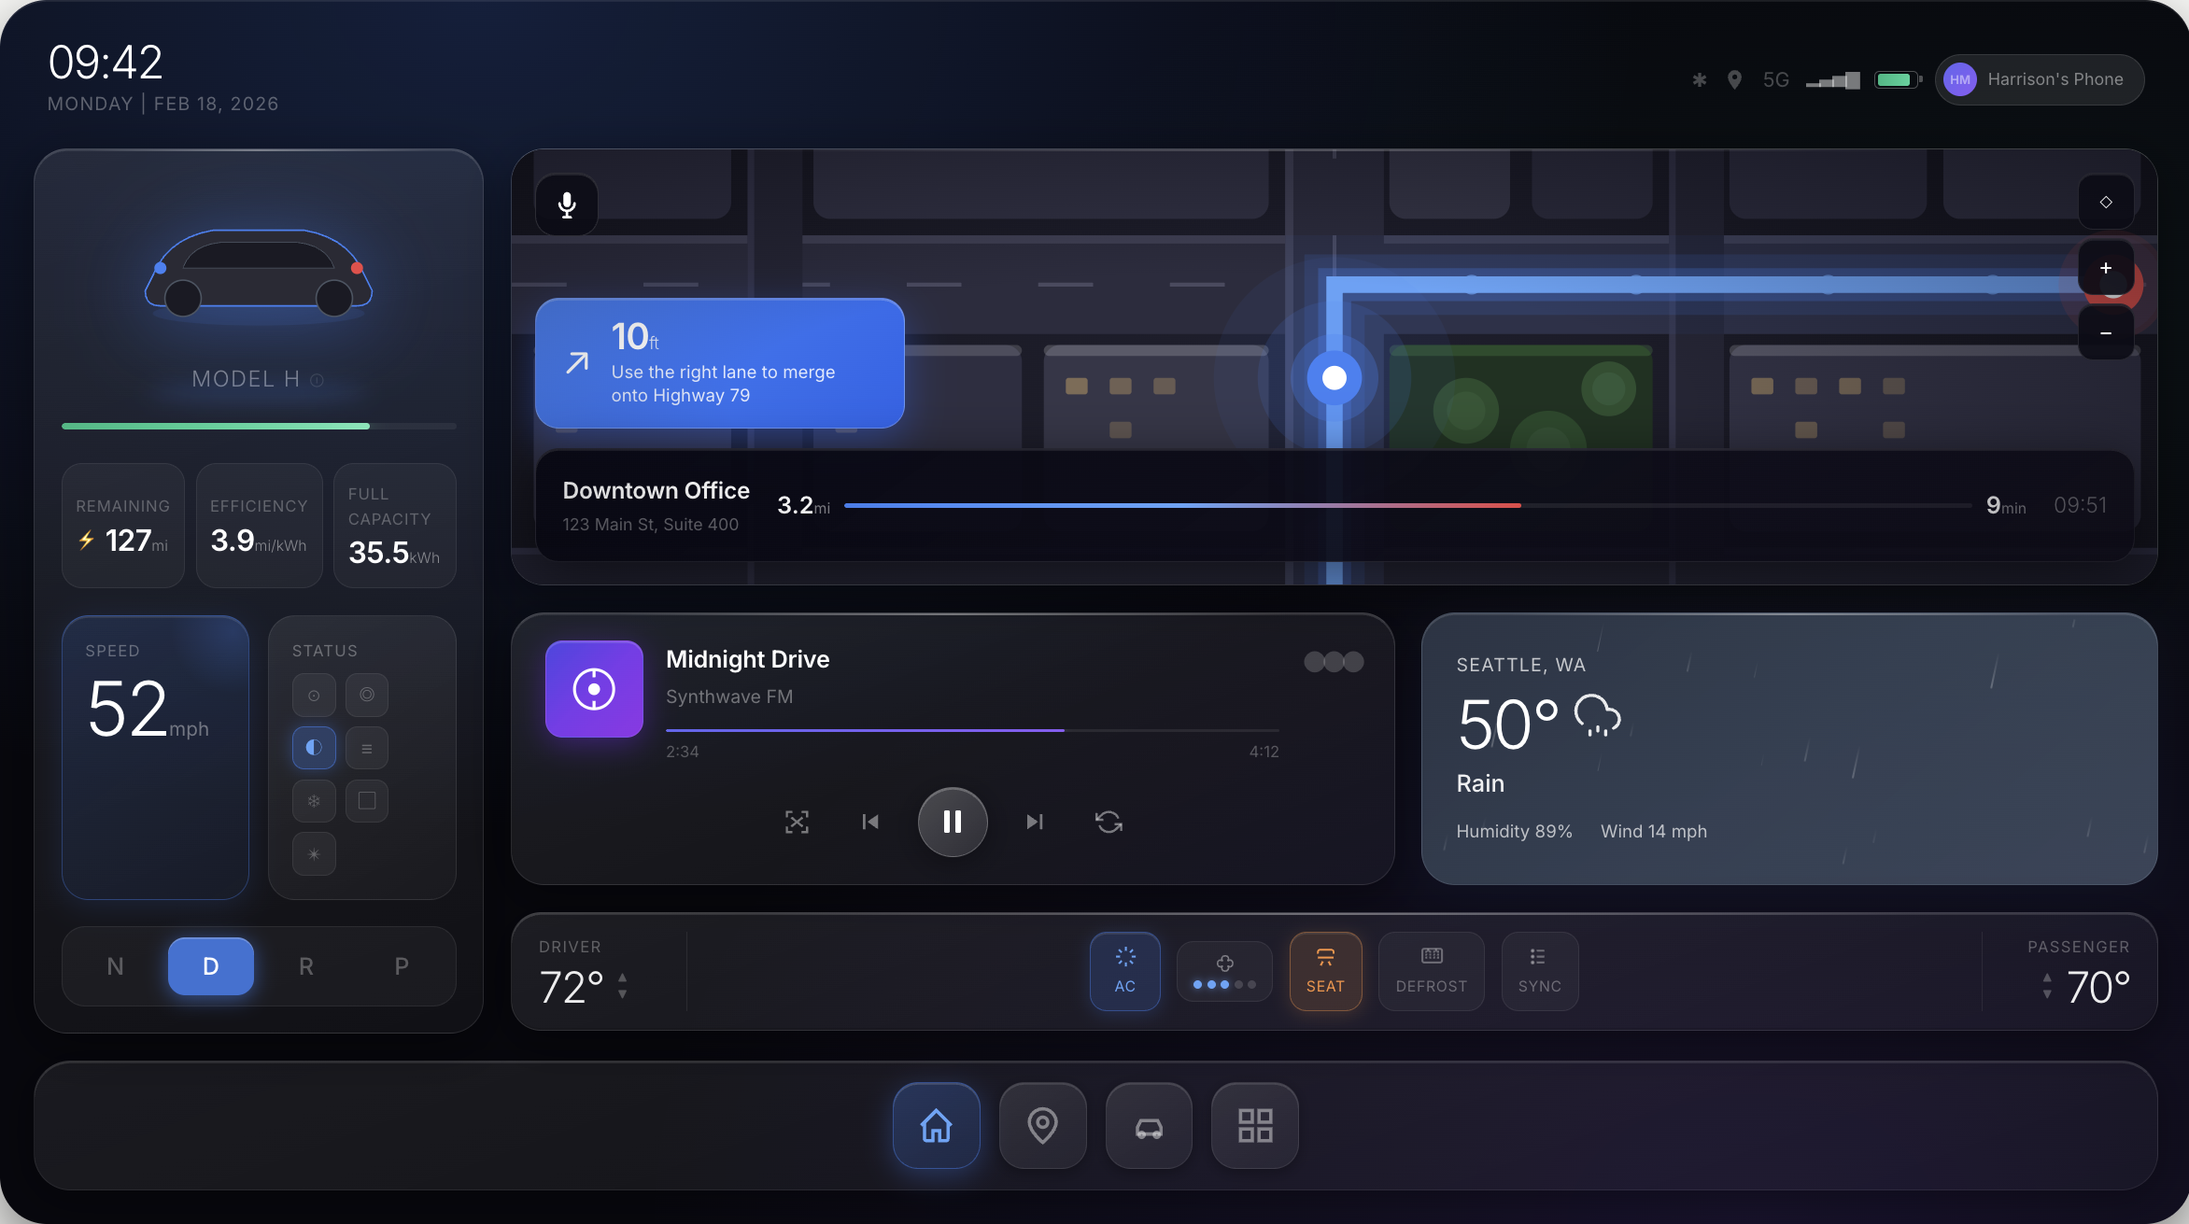Pause the Midnight Drive track
This screenshot has height=1224, width=2189.
[x=953, y=822]
